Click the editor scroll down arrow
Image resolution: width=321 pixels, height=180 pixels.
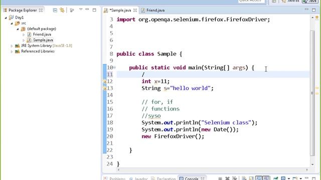pyautogui.click(x=312, y=164)
